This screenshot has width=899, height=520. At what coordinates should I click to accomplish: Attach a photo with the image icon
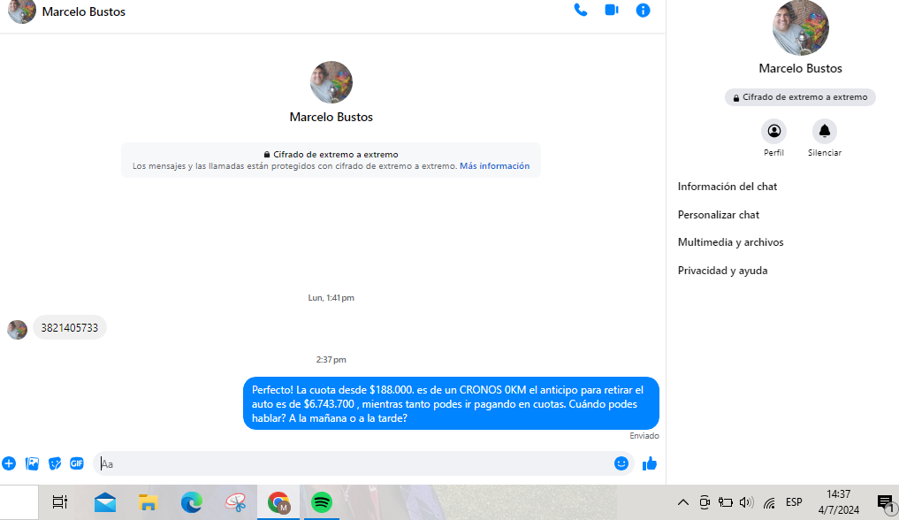[x=32, y=463]
